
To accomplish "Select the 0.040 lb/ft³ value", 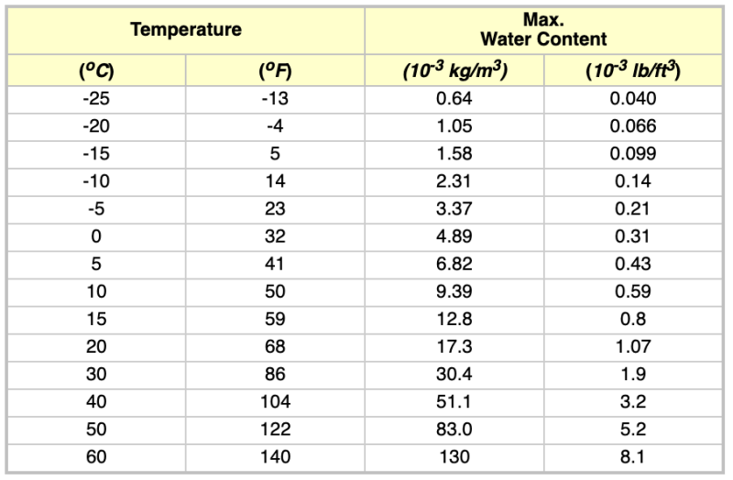I will click(x=633, y=100).
